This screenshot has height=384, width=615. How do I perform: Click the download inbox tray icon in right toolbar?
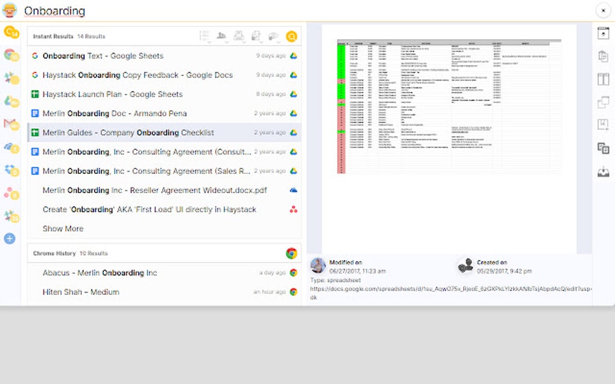pyautogui.click(x=603, y=172)
